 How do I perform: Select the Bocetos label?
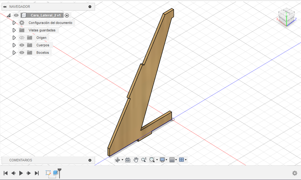point(43,53)
